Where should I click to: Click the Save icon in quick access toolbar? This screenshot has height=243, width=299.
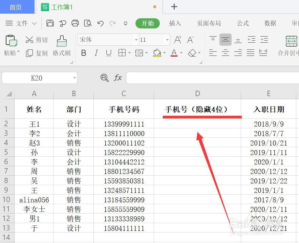(50, 23)
